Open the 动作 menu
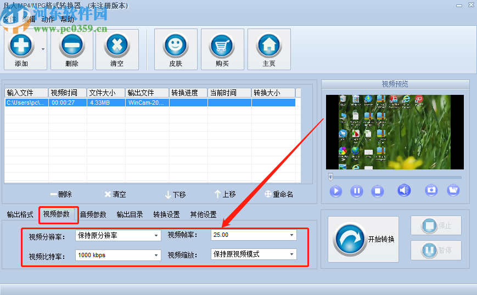The width and height of the screenshot is (477, 295). tap(48, 19)
